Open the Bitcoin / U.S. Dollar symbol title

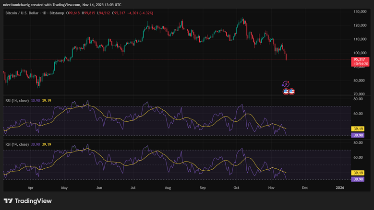point(24,14)
